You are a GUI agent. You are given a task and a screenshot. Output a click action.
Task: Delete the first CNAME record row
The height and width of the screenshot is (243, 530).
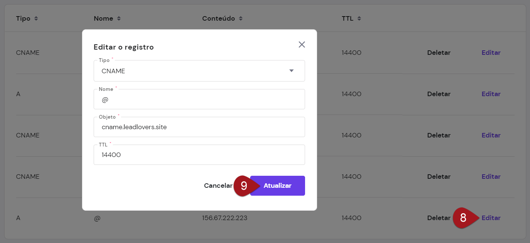point(439,53)
